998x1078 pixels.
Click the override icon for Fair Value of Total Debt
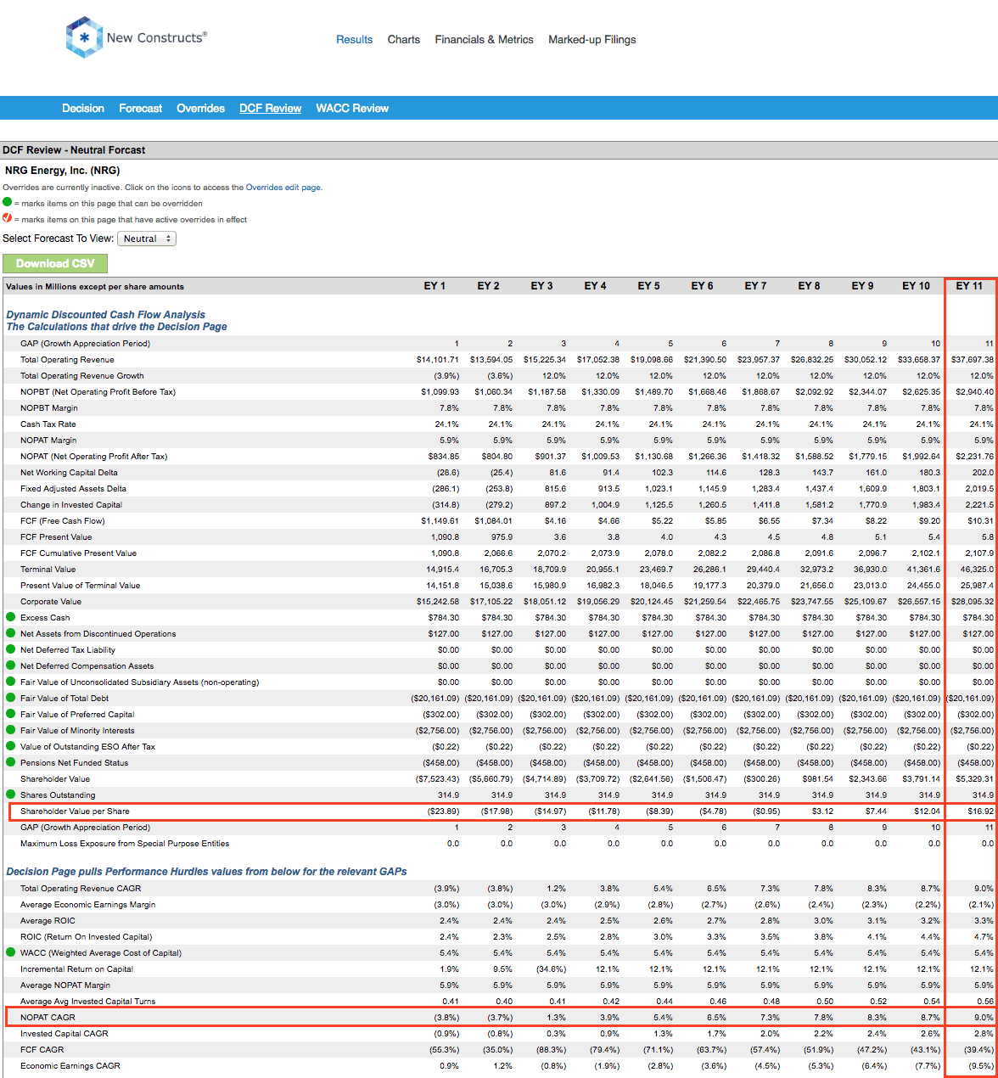pos(9,698)
